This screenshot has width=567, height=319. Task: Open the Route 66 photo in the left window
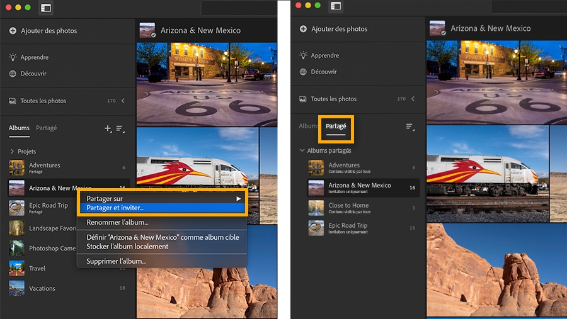pyautogui.click(x=207, y=84)
